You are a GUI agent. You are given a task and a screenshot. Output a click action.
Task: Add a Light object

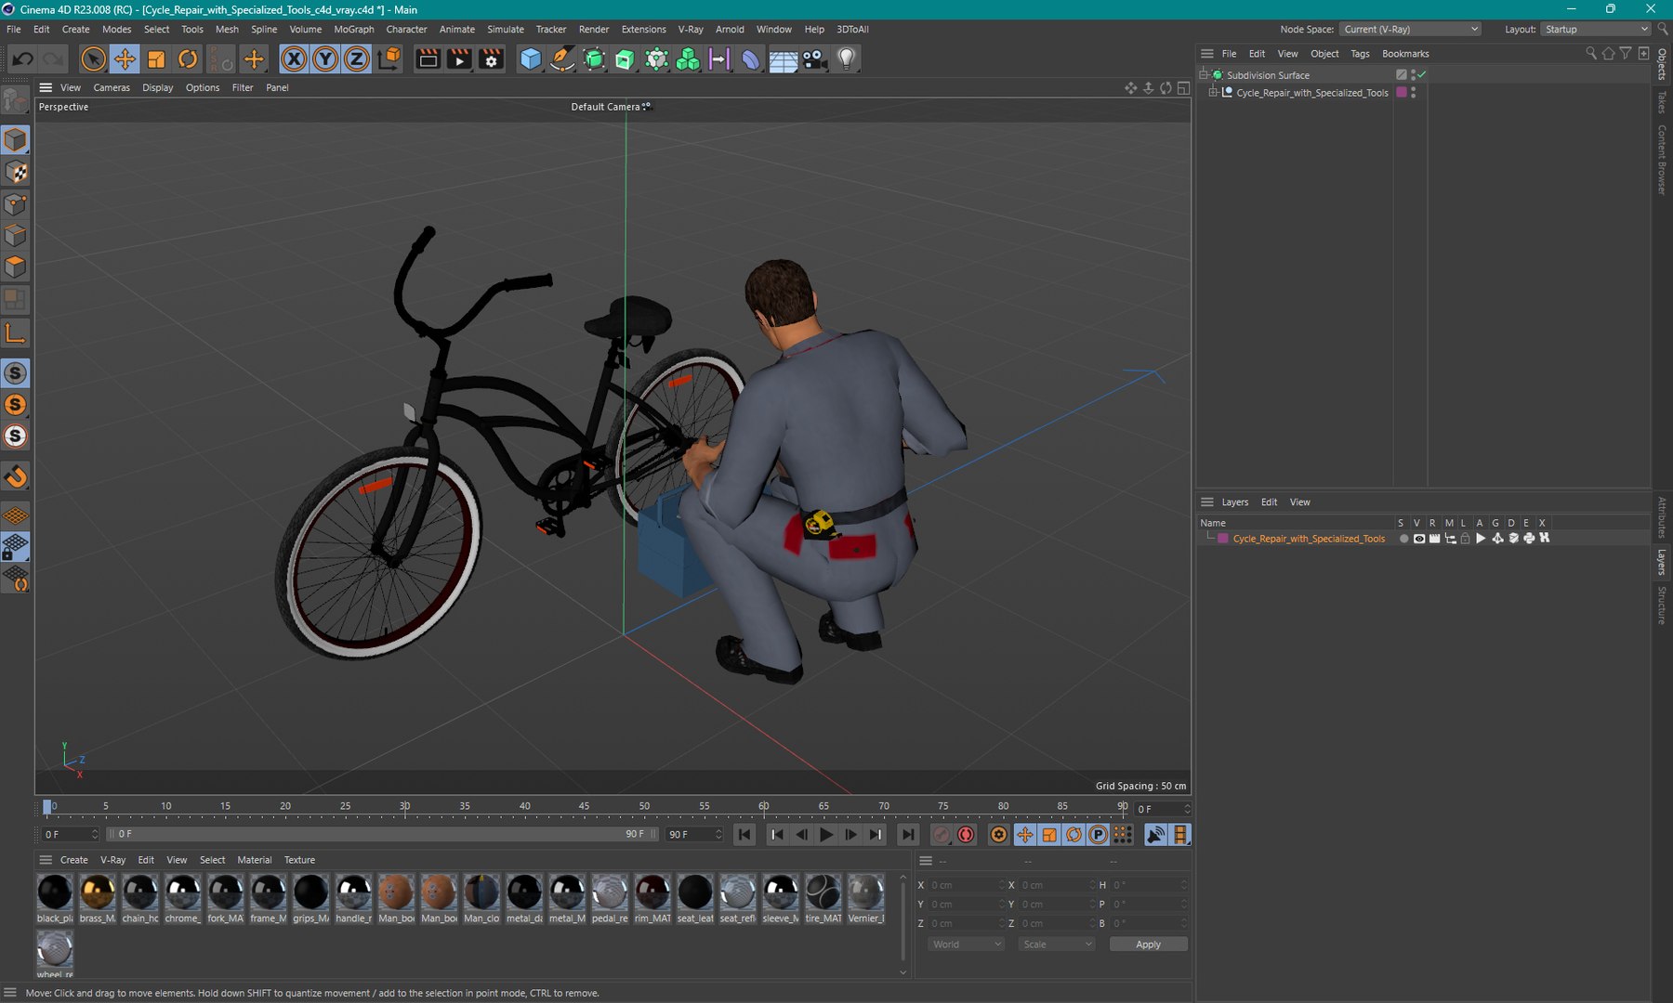tap(847, 59)
